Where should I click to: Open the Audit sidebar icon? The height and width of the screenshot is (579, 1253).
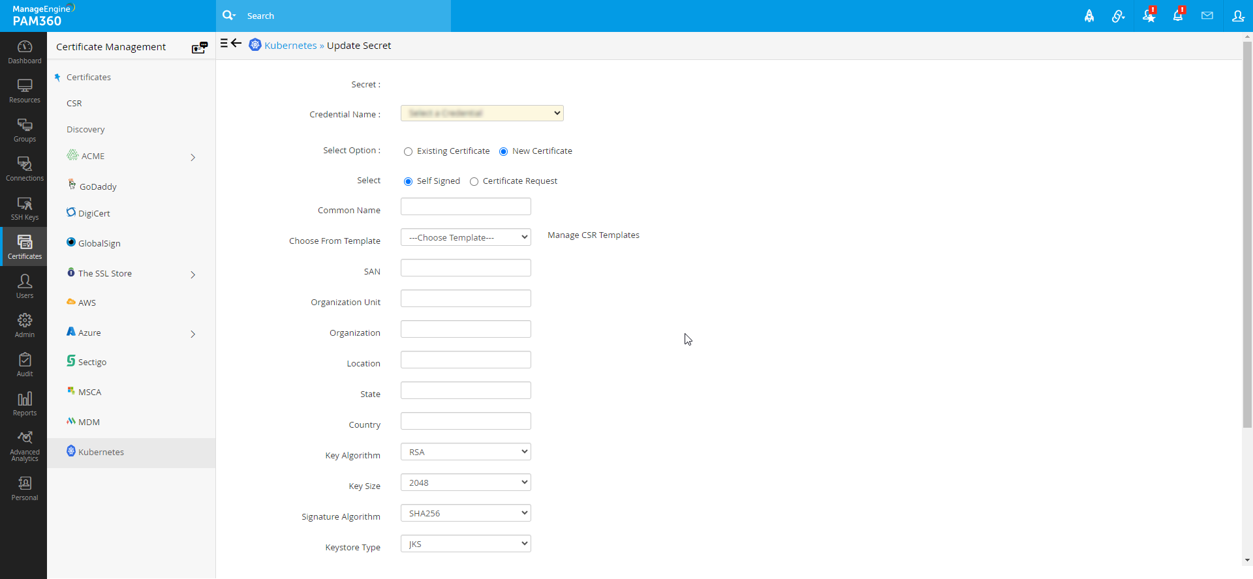point(24,364)
